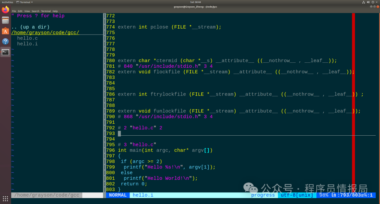Click hello.i filename in status line

coord(143,195)
